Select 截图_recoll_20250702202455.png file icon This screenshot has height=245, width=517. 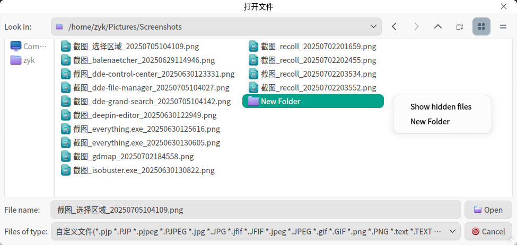(254, 60)
